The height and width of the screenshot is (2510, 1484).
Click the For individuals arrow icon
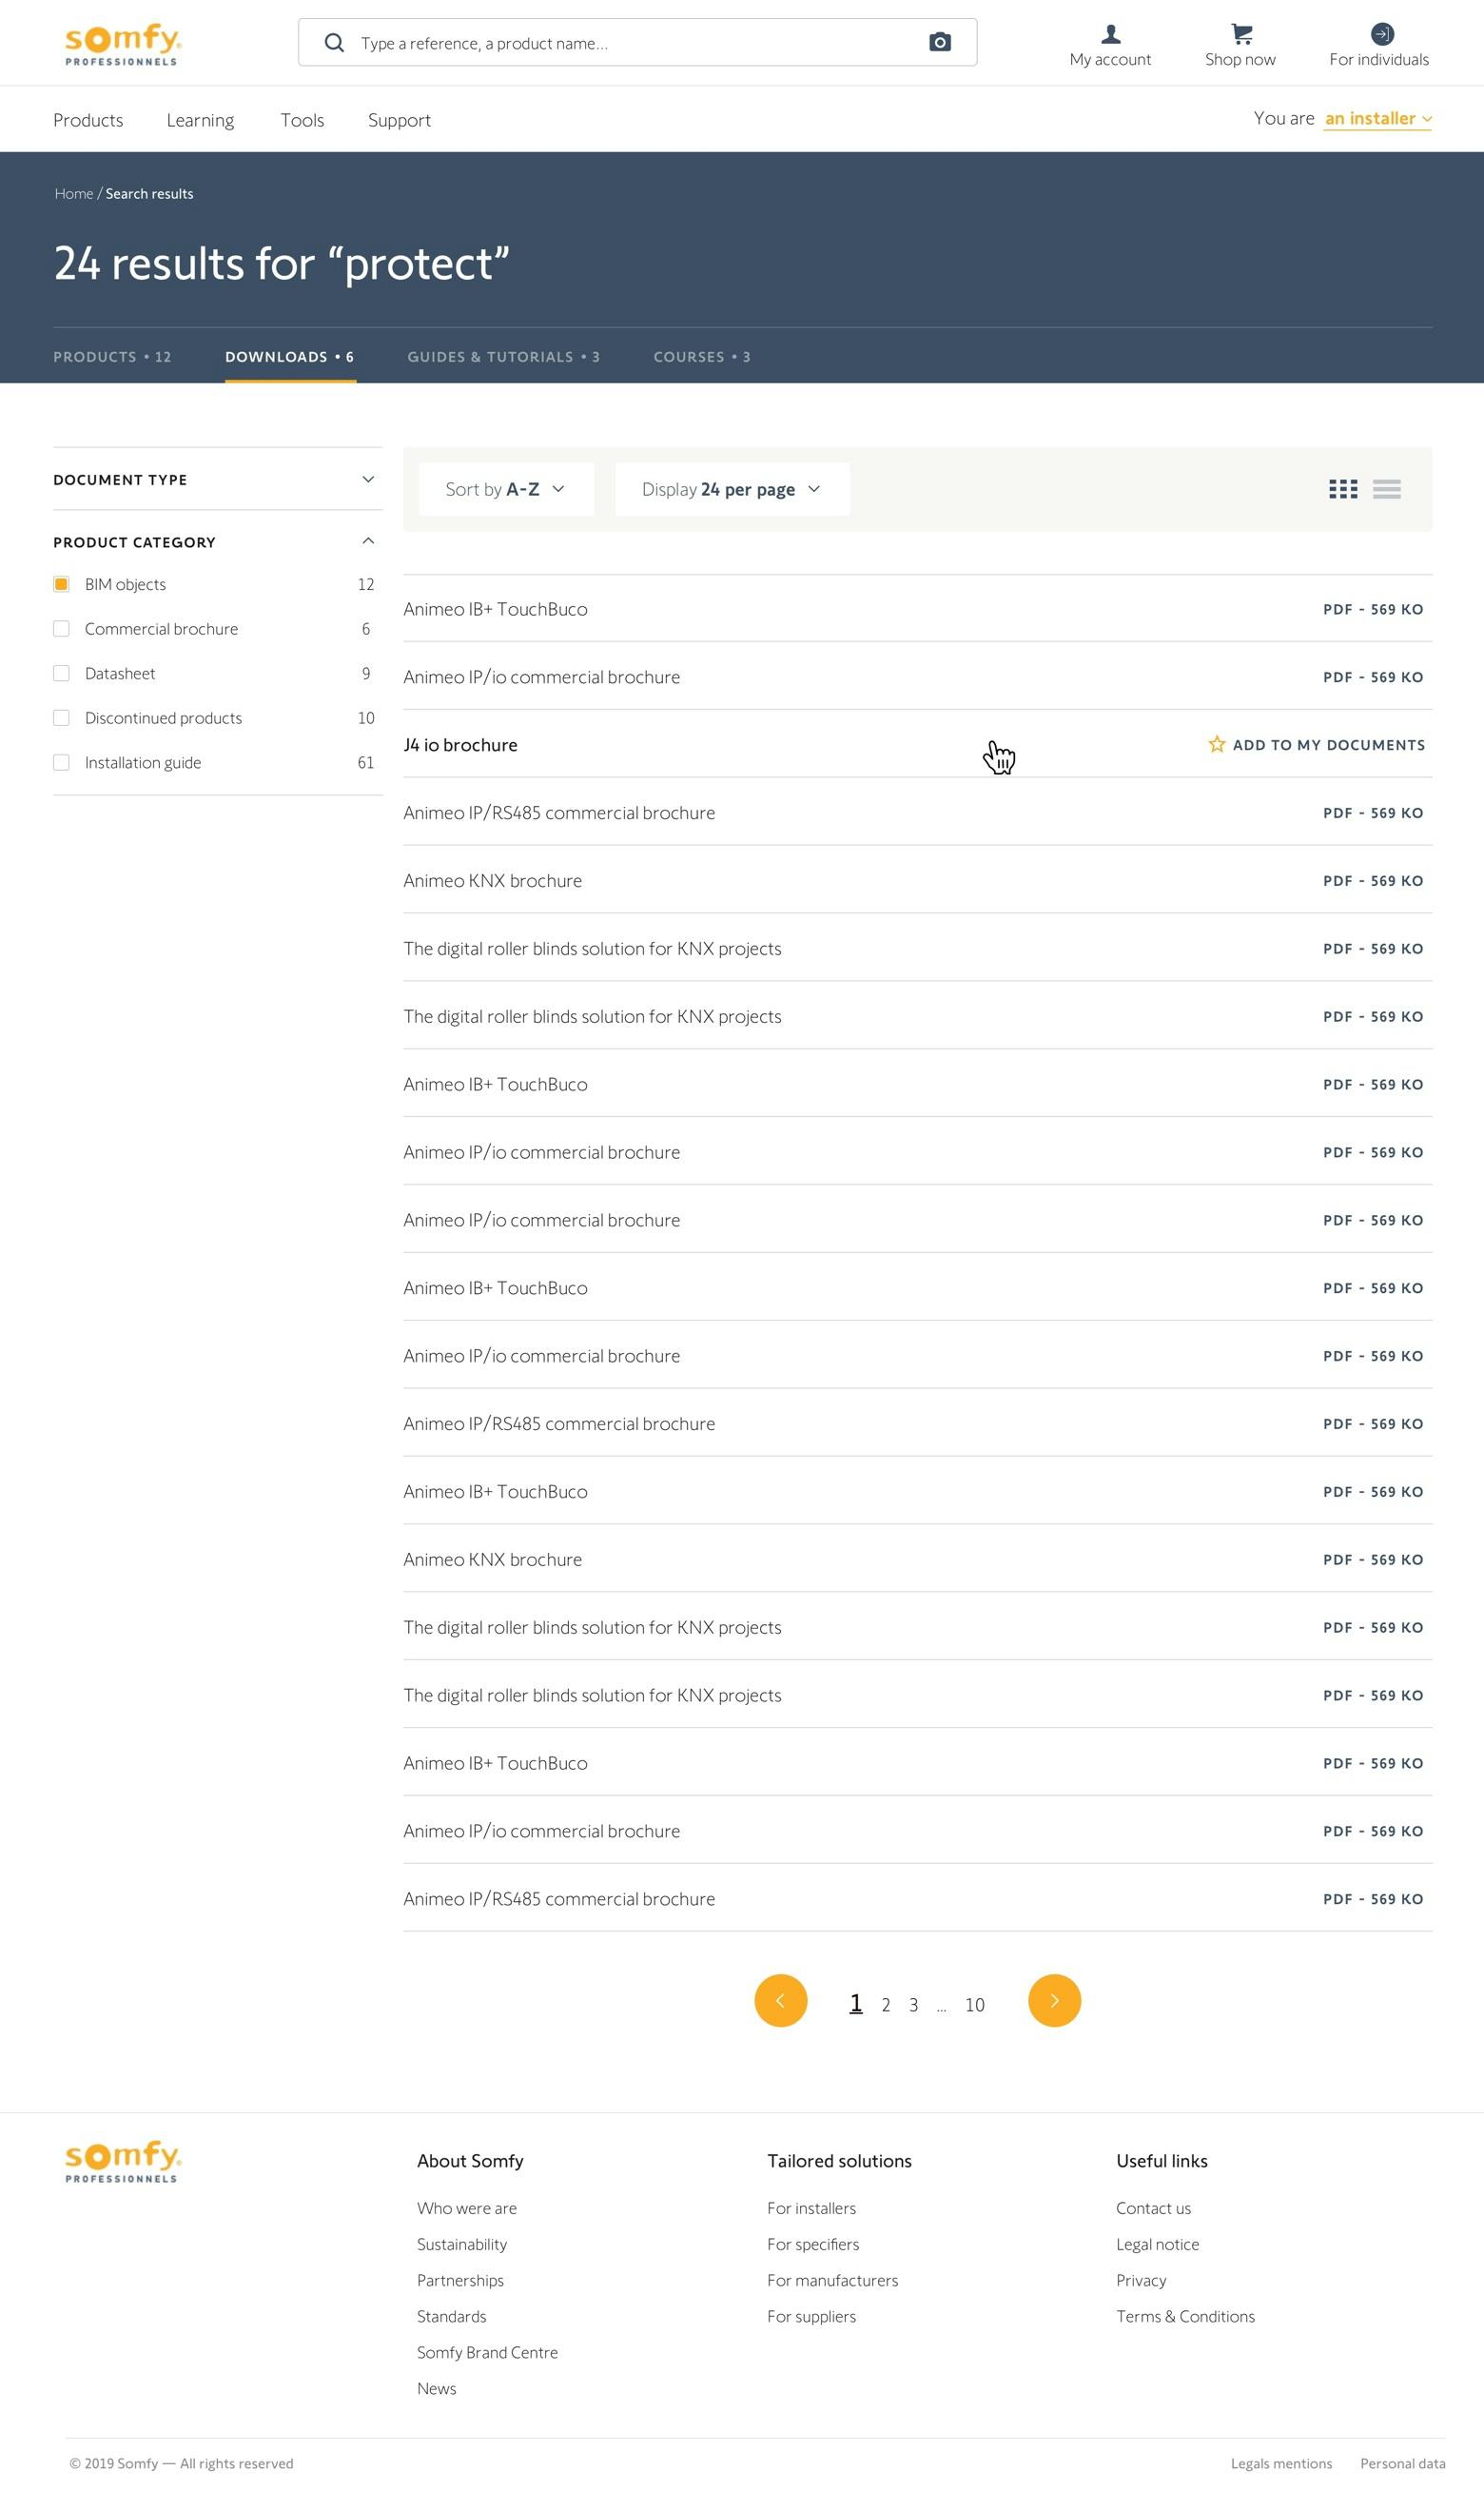[x=1381, y=34]
